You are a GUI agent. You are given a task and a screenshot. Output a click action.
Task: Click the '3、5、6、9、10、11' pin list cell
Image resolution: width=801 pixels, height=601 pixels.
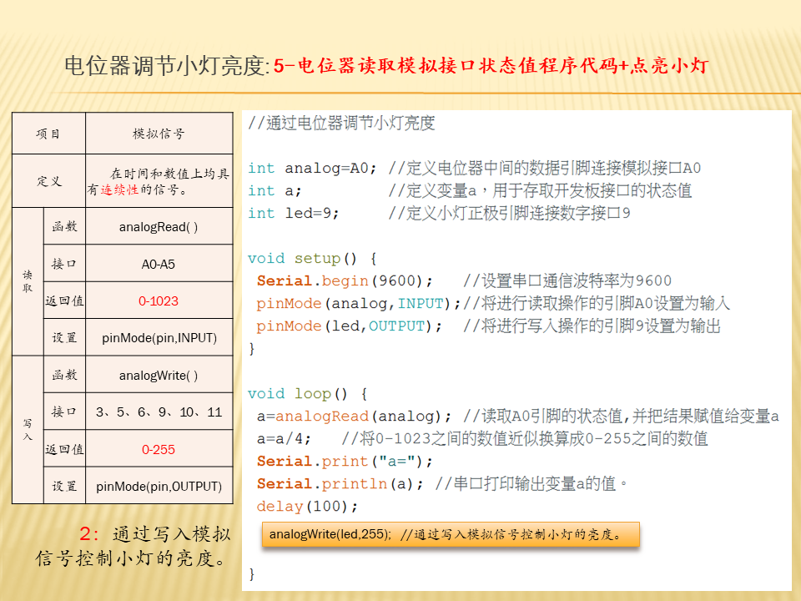point(159,412)
